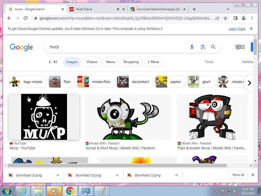This screenshot has width=261, height=196.
Task: Select the Videos search tab
Action: (x=92, y=62)
